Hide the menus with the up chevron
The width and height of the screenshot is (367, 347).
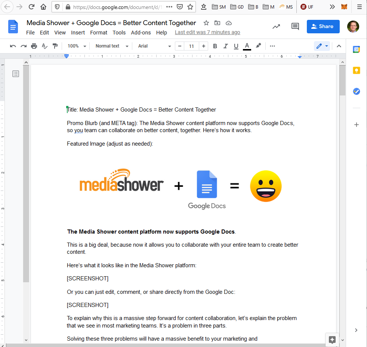339,46
